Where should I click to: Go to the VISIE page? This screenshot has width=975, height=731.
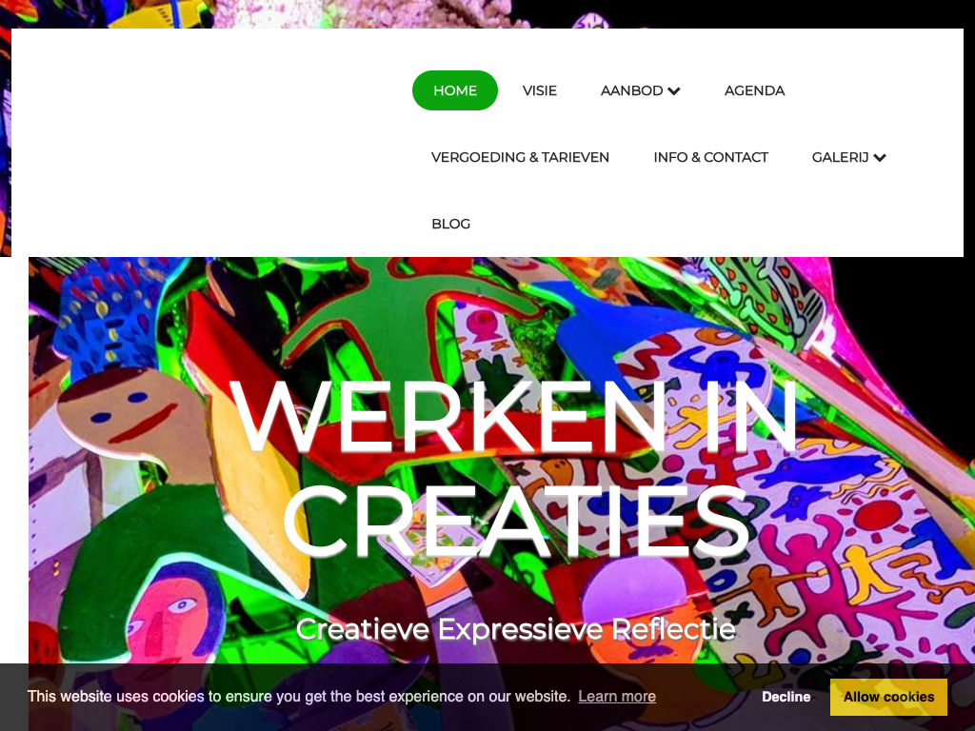coord(539,90)
